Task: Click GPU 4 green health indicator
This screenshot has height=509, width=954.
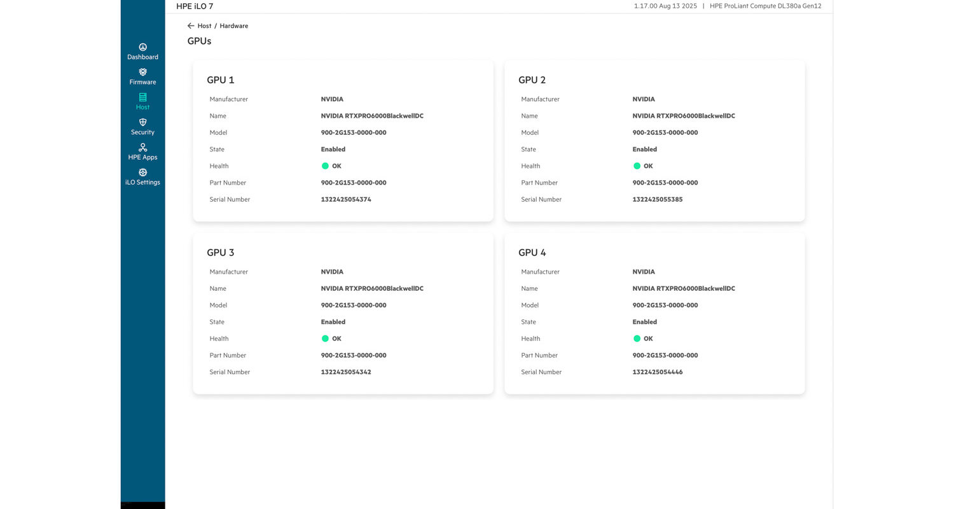Action: pos(637,338)
